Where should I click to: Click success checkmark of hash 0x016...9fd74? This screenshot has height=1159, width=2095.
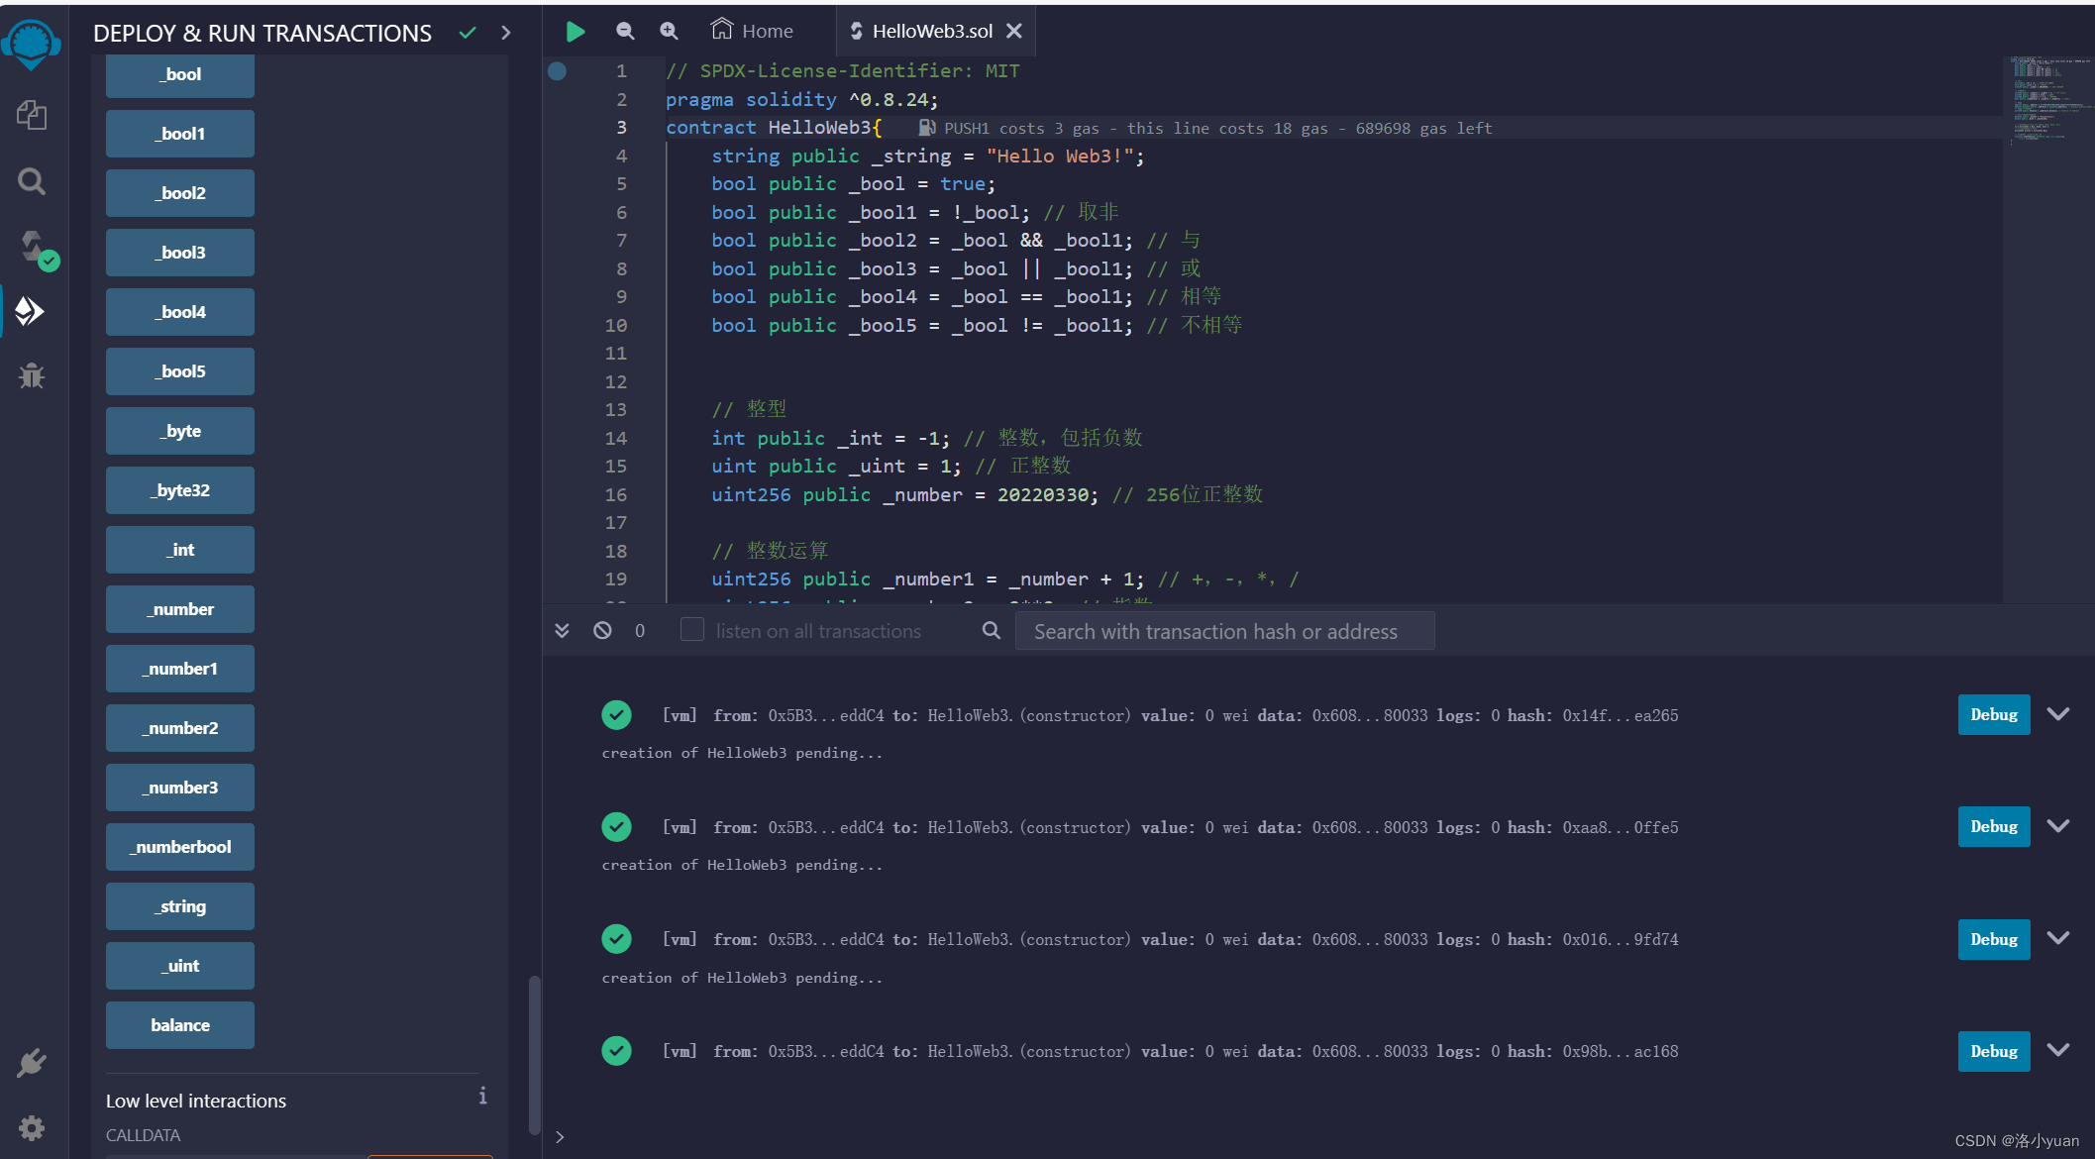click(616, 938)
